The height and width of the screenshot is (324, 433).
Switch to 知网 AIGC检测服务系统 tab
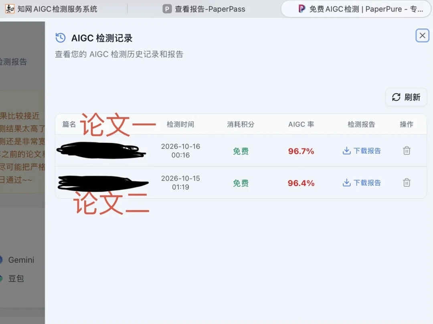pos(51,9)
